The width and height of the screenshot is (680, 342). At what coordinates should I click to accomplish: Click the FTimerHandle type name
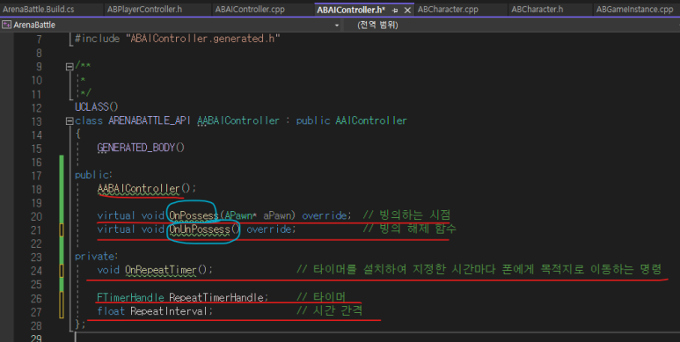130,298
